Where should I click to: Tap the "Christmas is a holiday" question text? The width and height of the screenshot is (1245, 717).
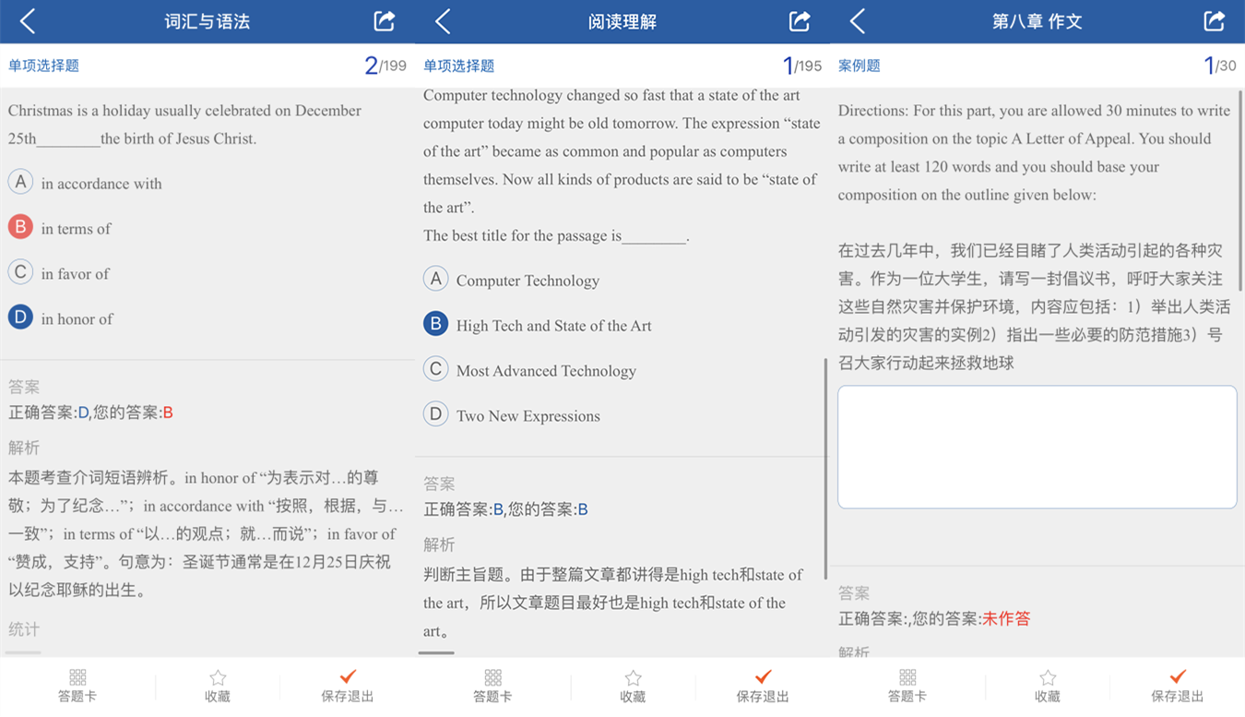click(185, 125)
